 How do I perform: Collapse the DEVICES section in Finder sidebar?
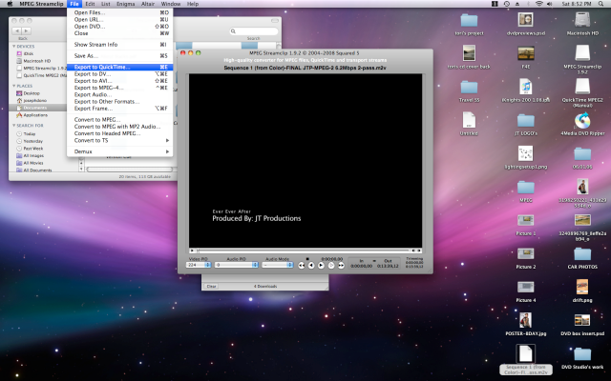14,47
